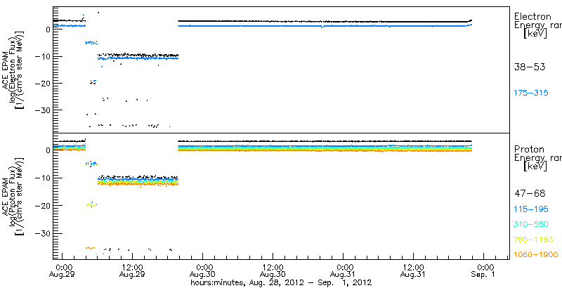Screen dimensions: 562x288
Task: Click the '12:00 Aug.30' time axis label
Action: pos(273,270)
